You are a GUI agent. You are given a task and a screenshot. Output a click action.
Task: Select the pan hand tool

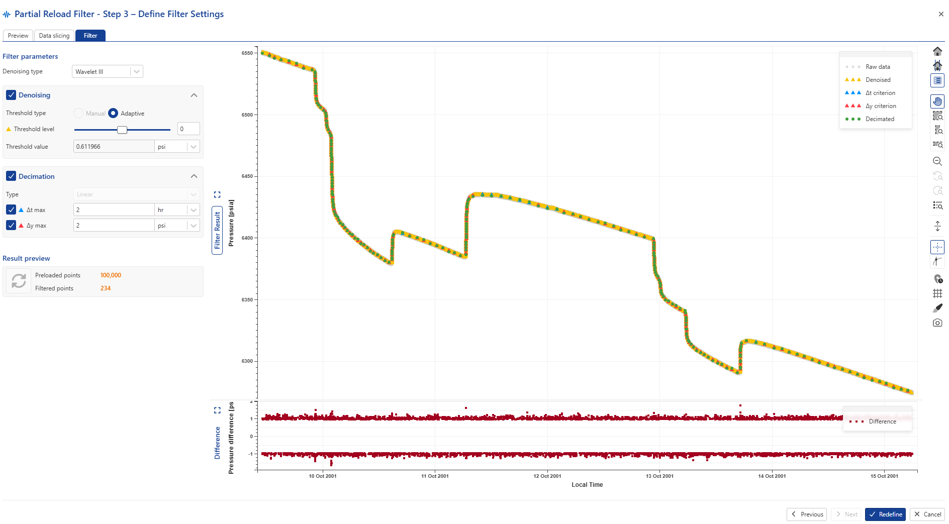(x=937, y=101)
